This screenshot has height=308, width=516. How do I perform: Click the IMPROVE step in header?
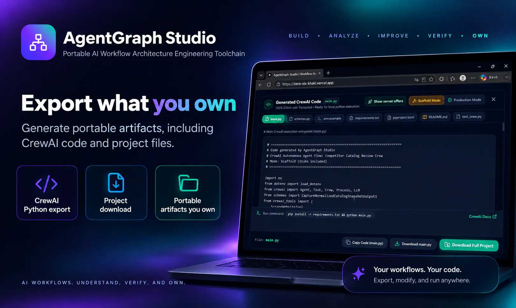pos(393,36)
